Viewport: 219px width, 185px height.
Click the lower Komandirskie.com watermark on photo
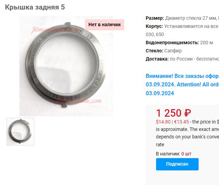click(x=78, y=101)
